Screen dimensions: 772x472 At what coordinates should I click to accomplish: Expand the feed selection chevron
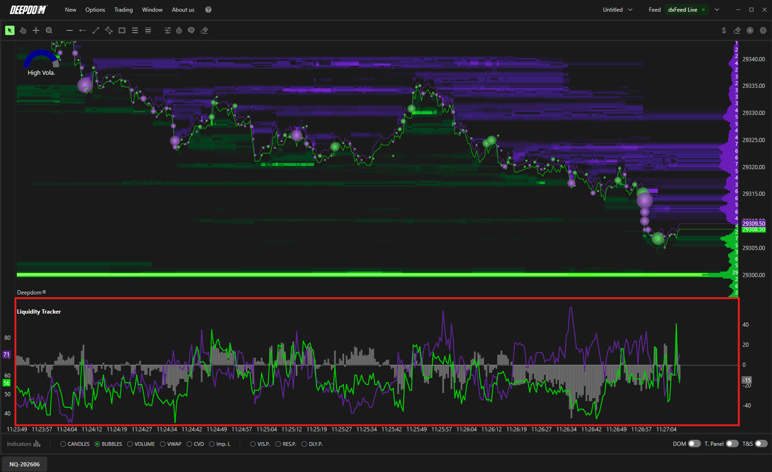(717, 10)
